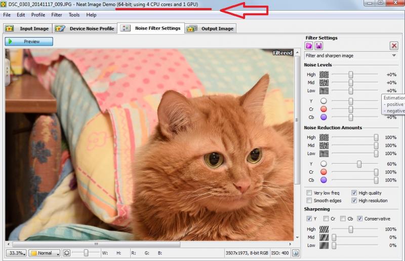This screenshot has height=261, width=405.
Task: Click the Low sharpening pattern icon
Action: click(324, 245)
